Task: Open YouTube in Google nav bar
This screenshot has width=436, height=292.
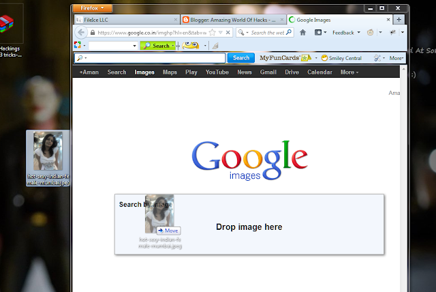Action: tap(217, 72)
